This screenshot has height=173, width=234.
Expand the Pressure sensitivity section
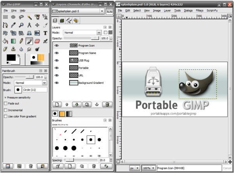pyautogui.click(x=5, y=97)
